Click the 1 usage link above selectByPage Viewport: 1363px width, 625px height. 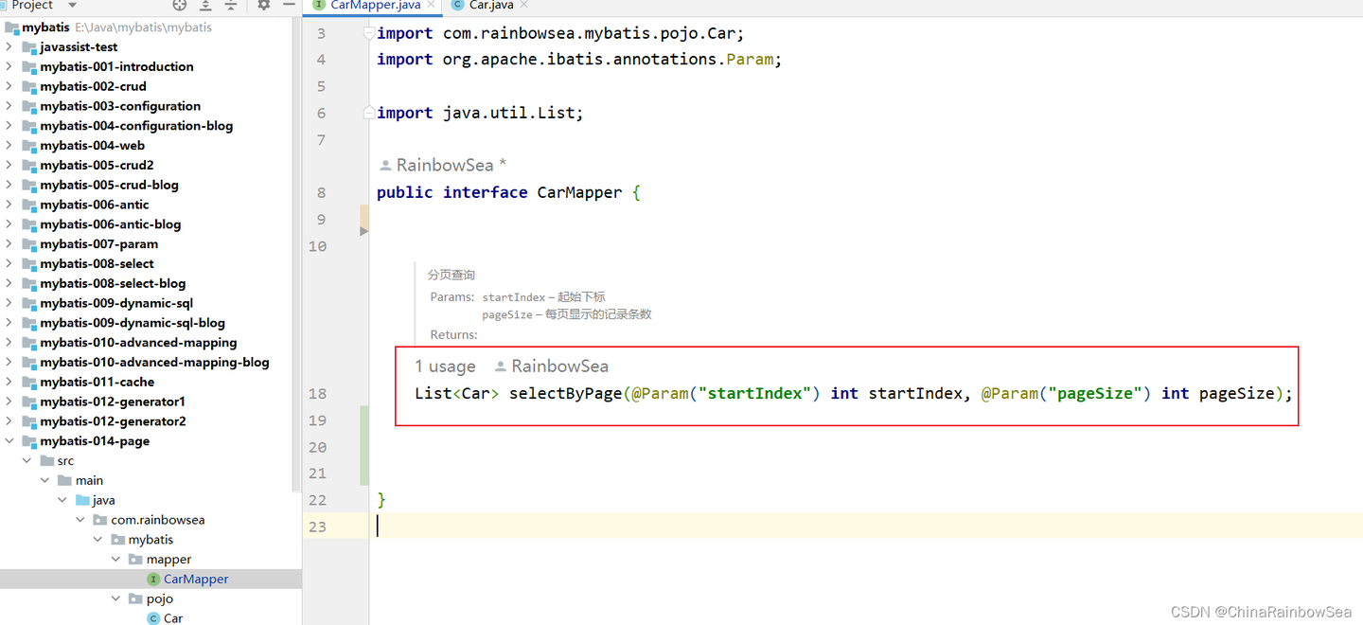coord(445,366)
